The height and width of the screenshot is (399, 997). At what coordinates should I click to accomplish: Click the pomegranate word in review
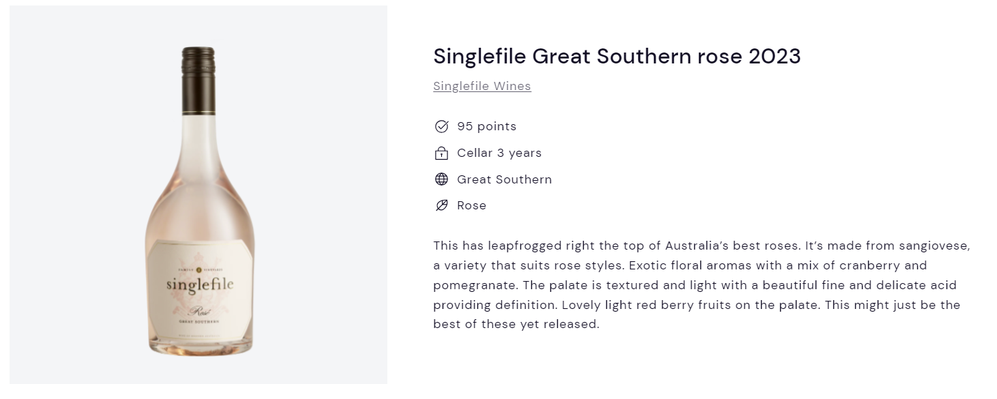tap(471, 285)
